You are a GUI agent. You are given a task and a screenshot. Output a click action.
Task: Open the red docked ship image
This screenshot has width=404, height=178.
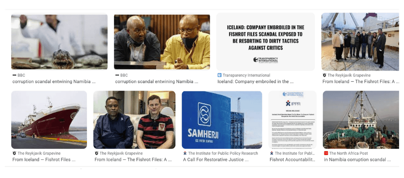(49, 120)
